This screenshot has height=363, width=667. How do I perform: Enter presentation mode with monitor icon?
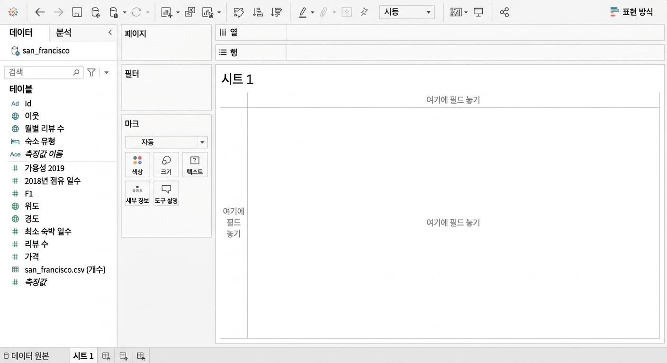click(478, 13)
